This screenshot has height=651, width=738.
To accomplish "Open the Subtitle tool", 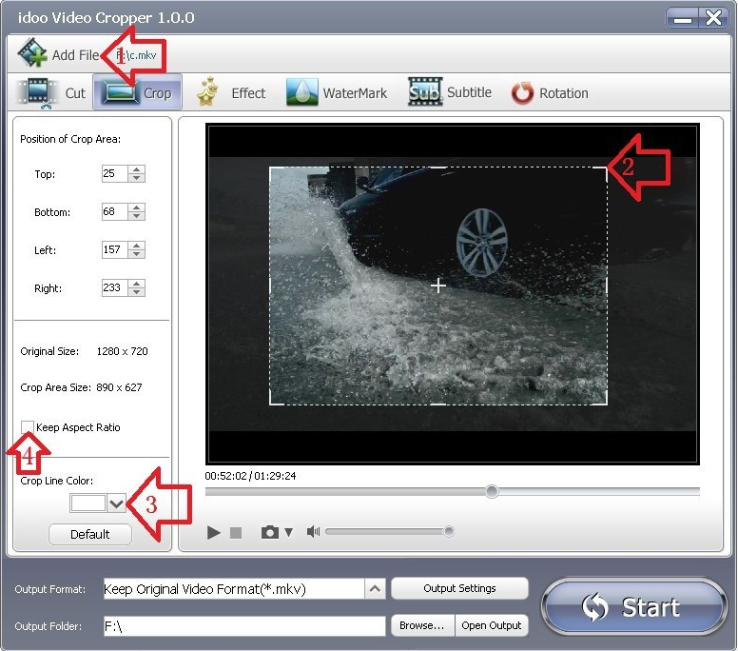I will tap(425, 93).
